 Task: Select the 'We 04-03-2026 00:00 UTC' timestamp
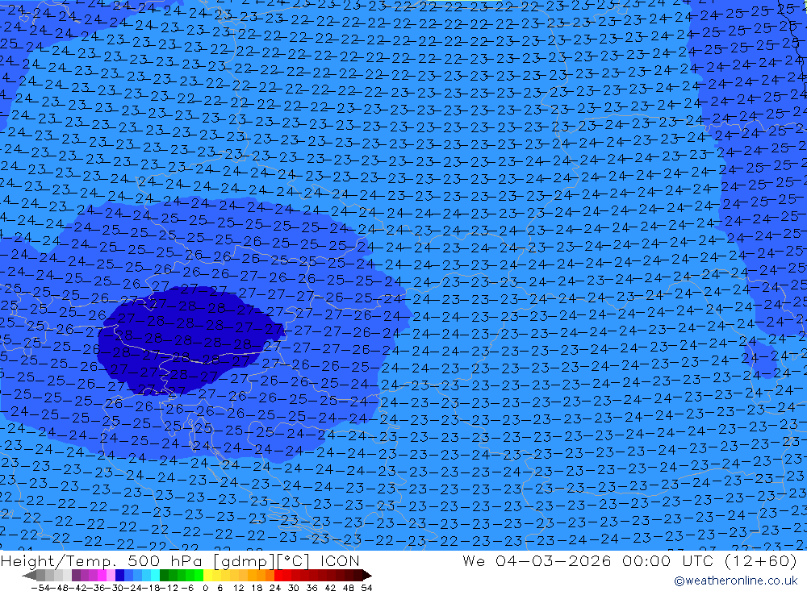pyautogui.click(x=589, y=560)
